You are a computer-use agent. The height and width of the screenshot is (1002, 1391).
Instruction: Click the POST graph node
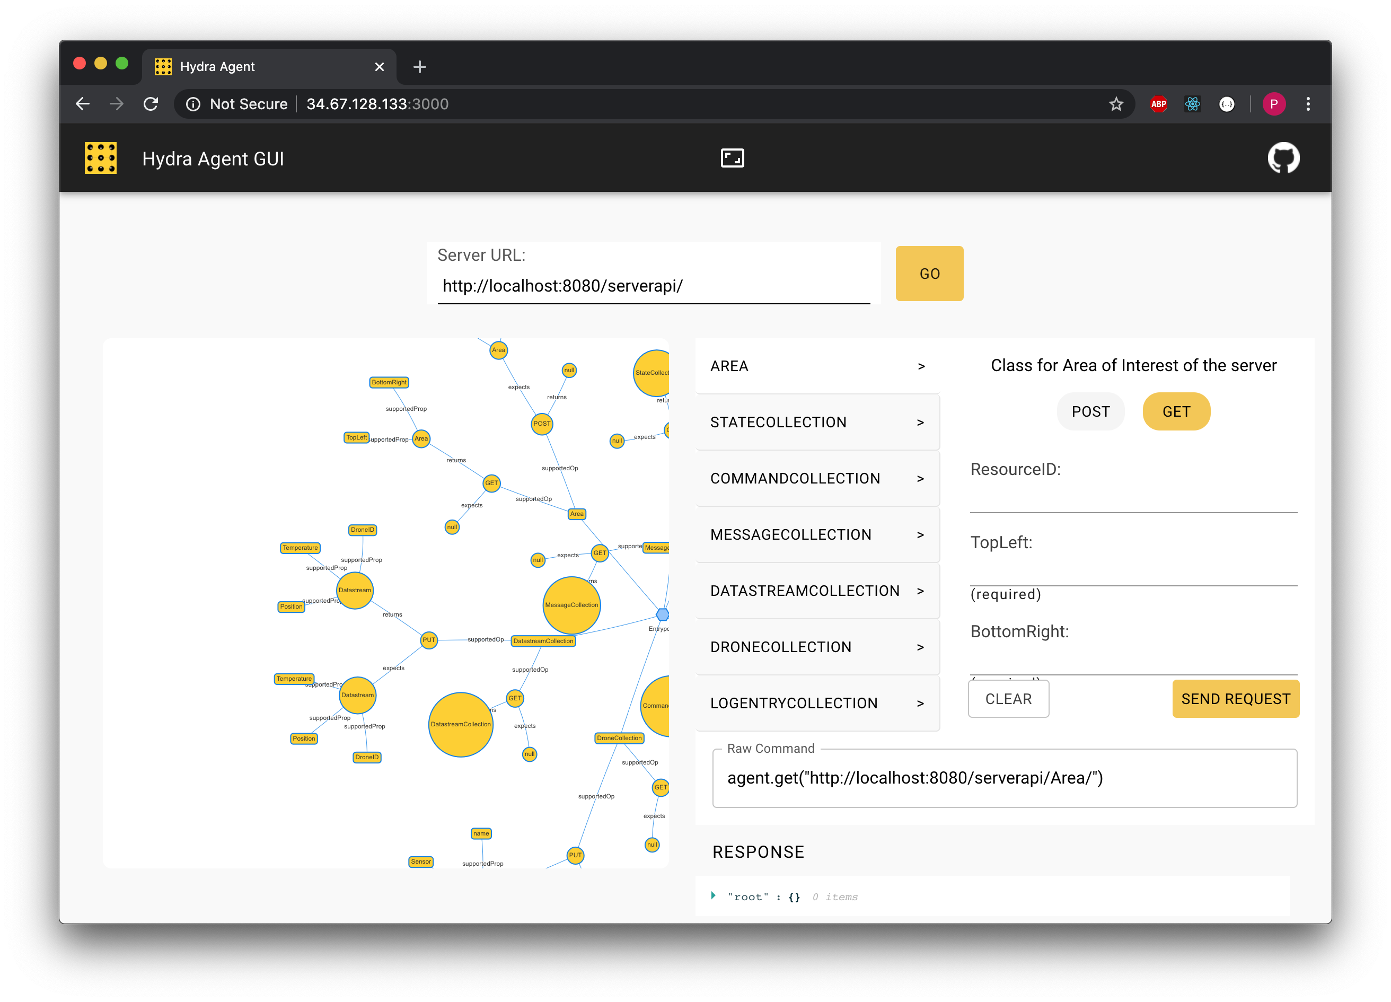[542, 423]
